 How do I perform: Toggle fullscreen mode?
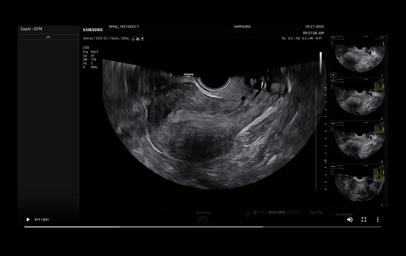[x=363, y=219]
